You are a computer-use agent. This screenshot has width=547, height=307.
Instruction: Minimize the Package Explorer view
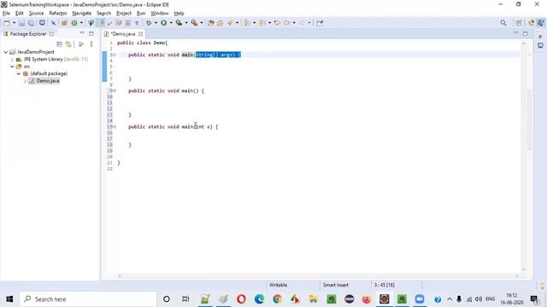point(82,33)
